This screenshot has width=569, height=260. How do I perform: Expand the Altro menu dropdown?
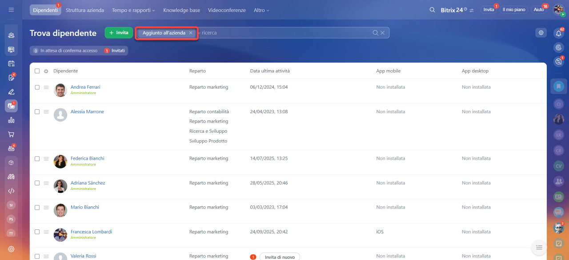pos(261,10)
